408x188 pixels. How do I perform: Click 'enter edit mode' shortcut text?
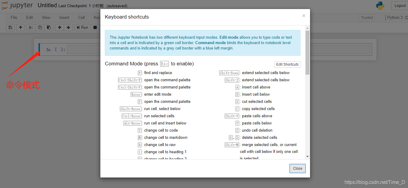[x=158, y=94]
